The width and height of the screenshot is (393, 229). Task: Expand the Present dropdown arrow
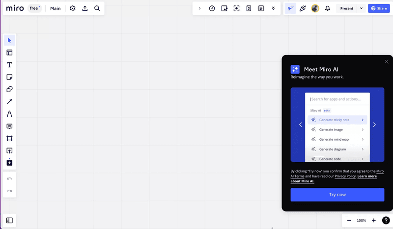point(362,8)
